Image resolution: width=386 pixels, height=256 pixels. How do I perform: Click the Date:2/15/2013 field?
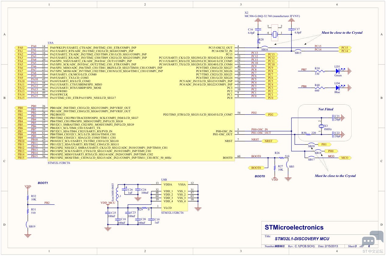point(328,246)
